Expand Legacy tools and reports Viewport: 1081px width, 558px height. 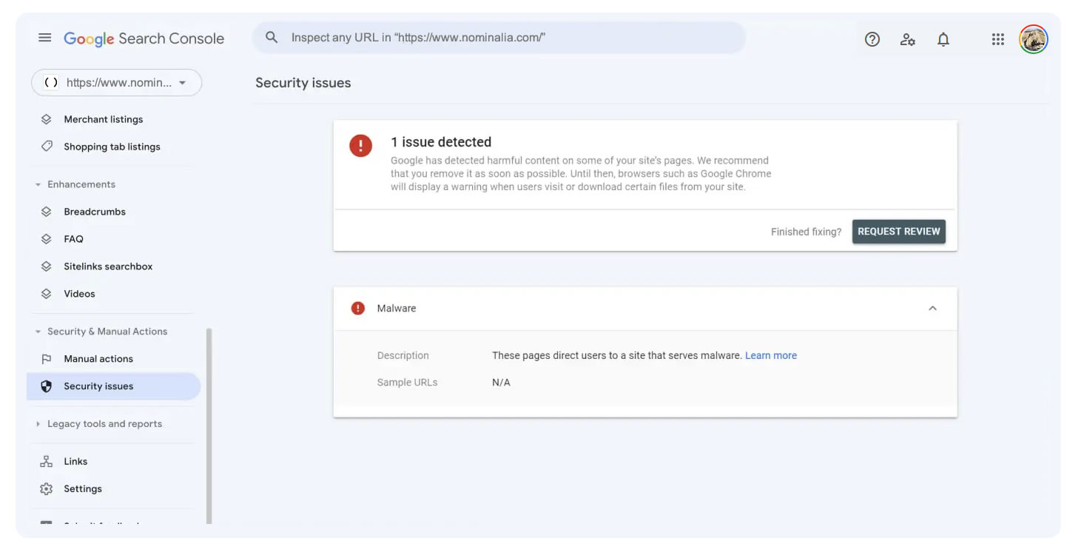point(38,424)
